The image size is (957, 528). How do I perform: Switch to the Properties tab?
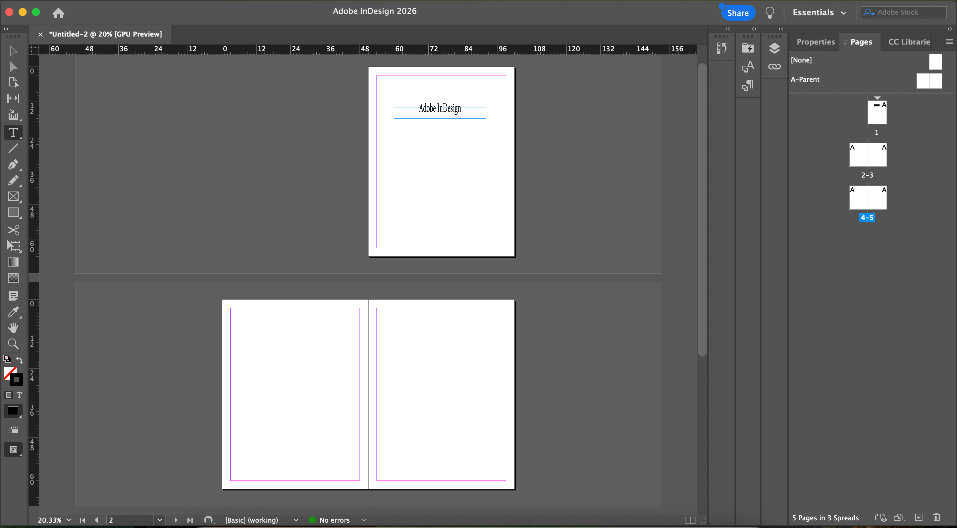pos(815,42)
